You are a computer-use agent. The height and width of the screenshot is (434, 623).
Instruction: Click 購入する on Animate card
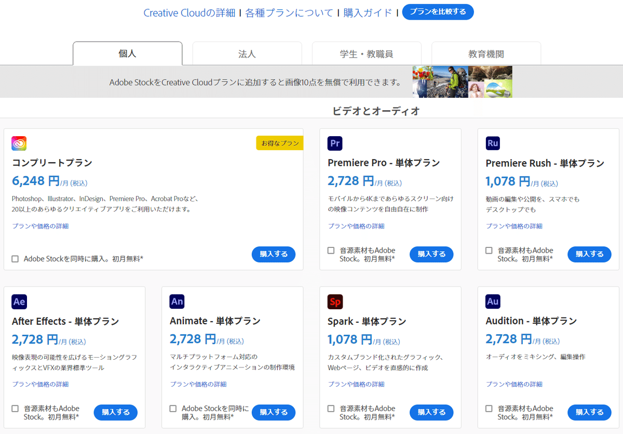pos(274,412)
